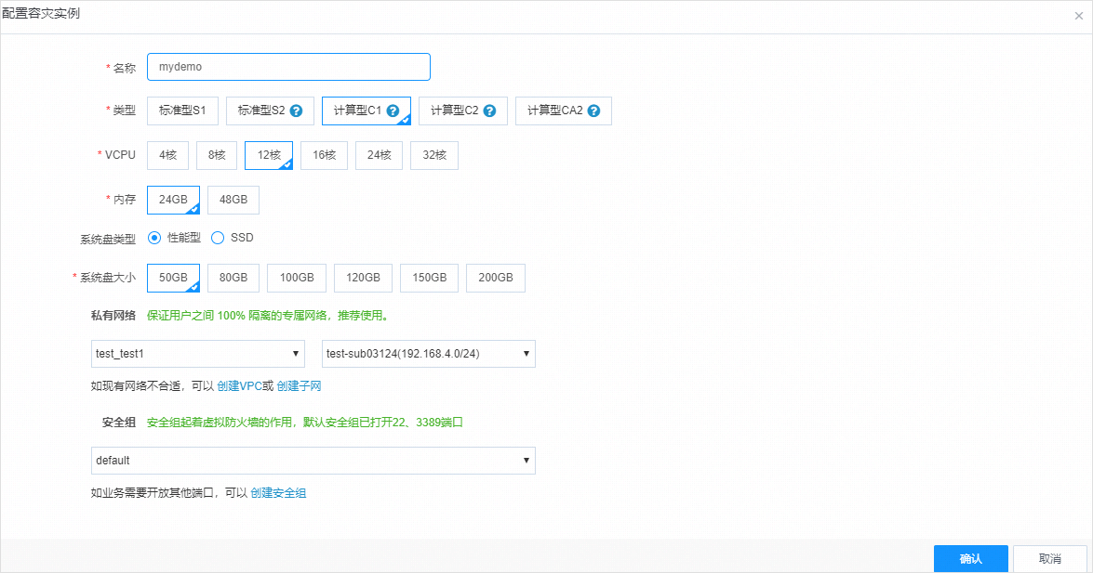This screenshot has width=1093, height=573.
Task: Open the VPC dropdown showing test_test1
Action: tap(197, 354)
